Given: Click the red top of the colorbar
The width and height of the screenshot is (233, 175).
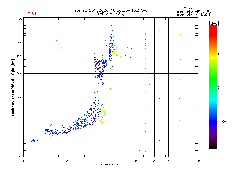Looking at the screenshot, I should tap(213, 27).
